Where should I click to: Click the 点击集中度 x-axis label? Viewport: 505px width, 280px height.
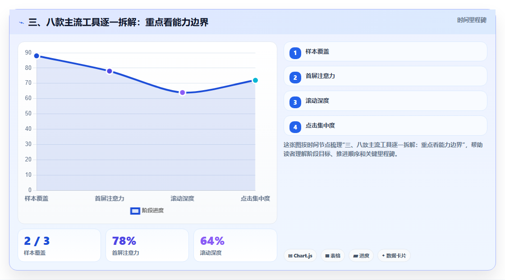pos(255,198)
